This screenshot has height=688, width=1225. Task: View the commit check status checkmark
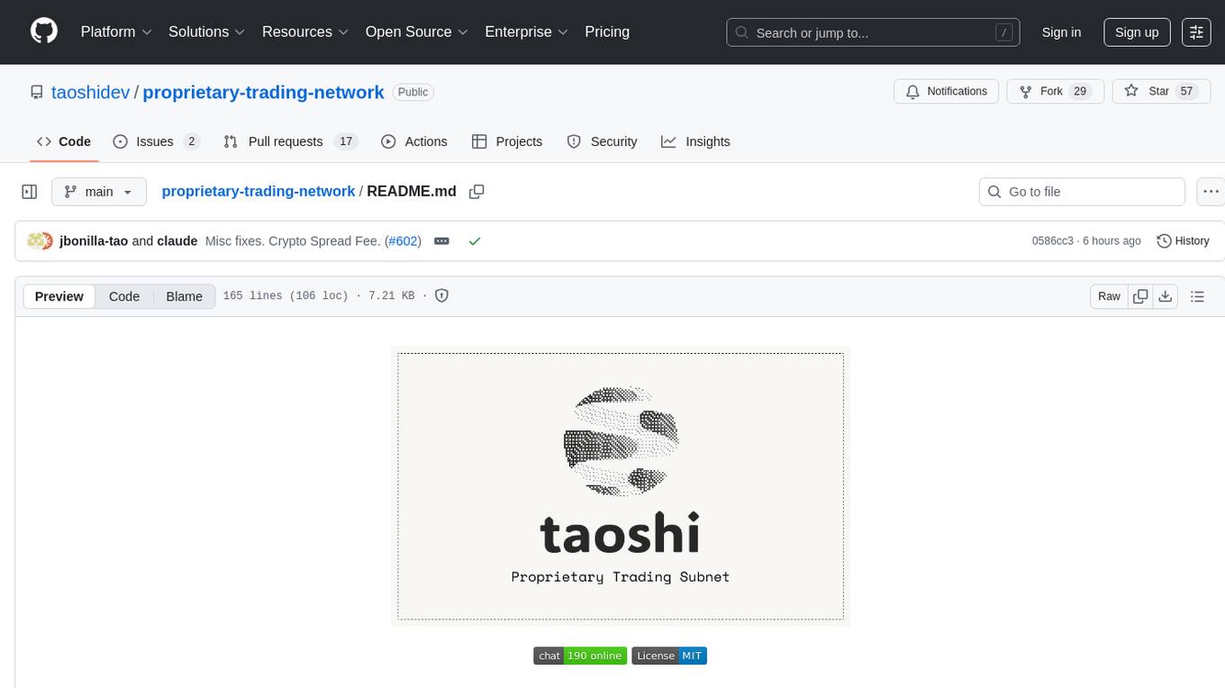pyautogui.click(x=475, y=241)
